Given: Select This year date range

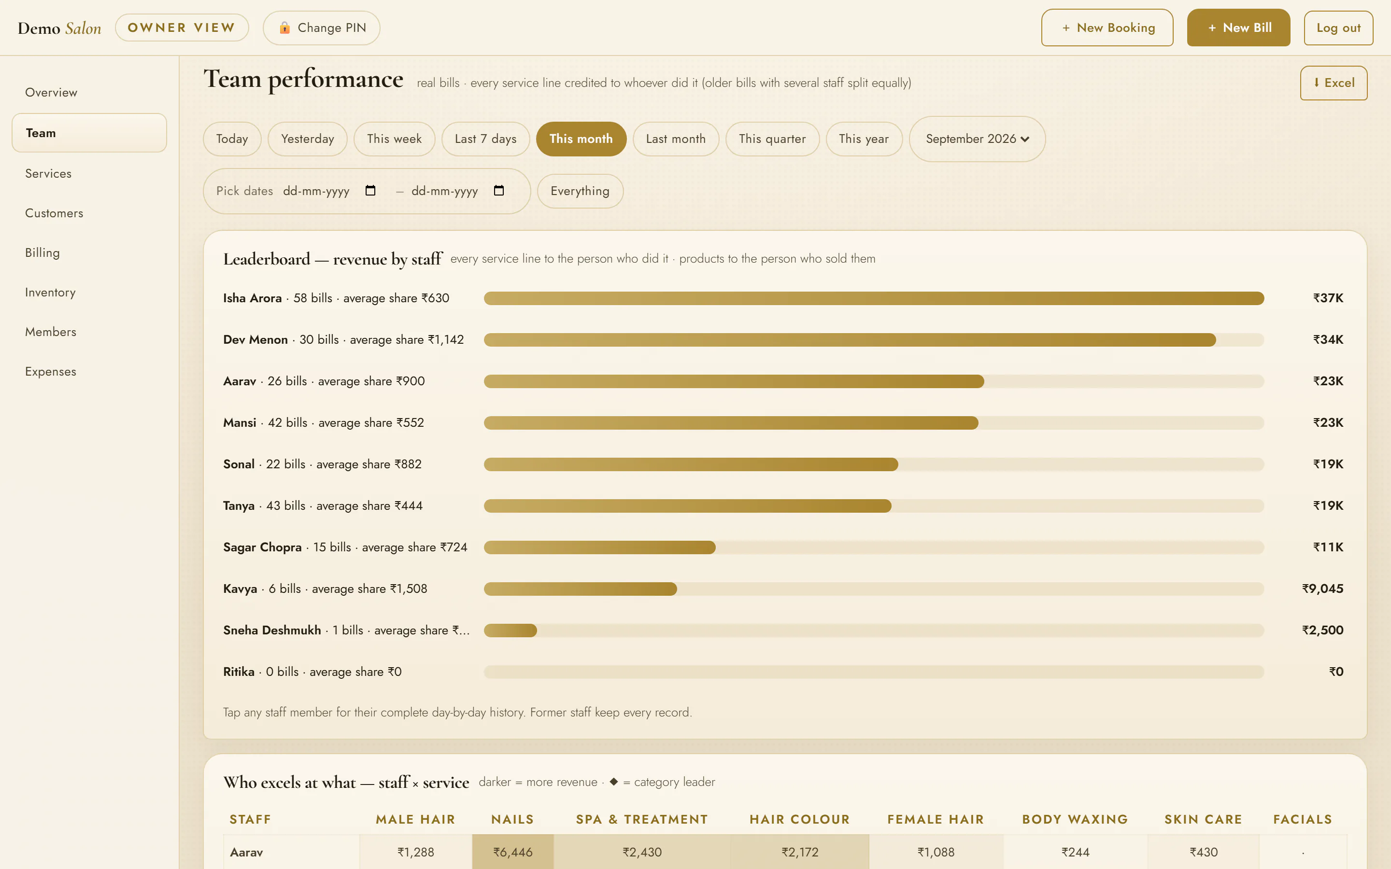Looking at the screenshot, I should [864, 139].
